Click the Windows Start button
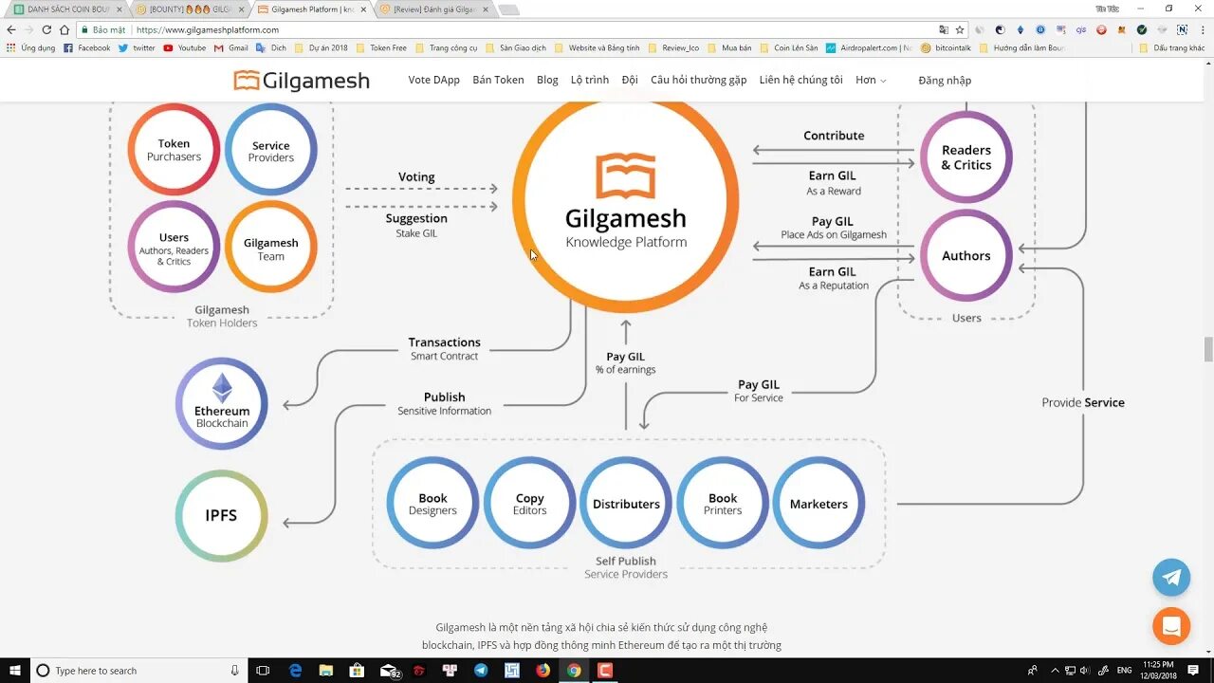The height and width of the screenshot is (683, 1214). click(x=13, y=671)
